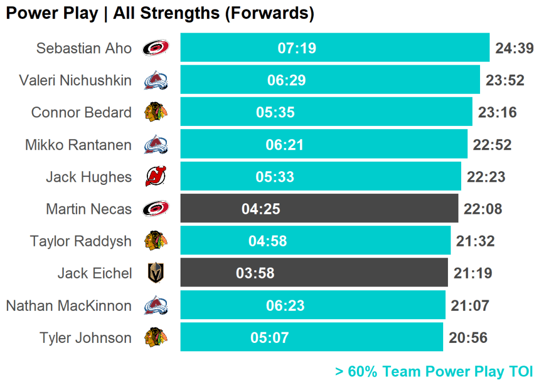539x385 pixels.
Task: Select the Avalanche logo beside Nathan MacKinnon
Action: click(x=156, y=305)
